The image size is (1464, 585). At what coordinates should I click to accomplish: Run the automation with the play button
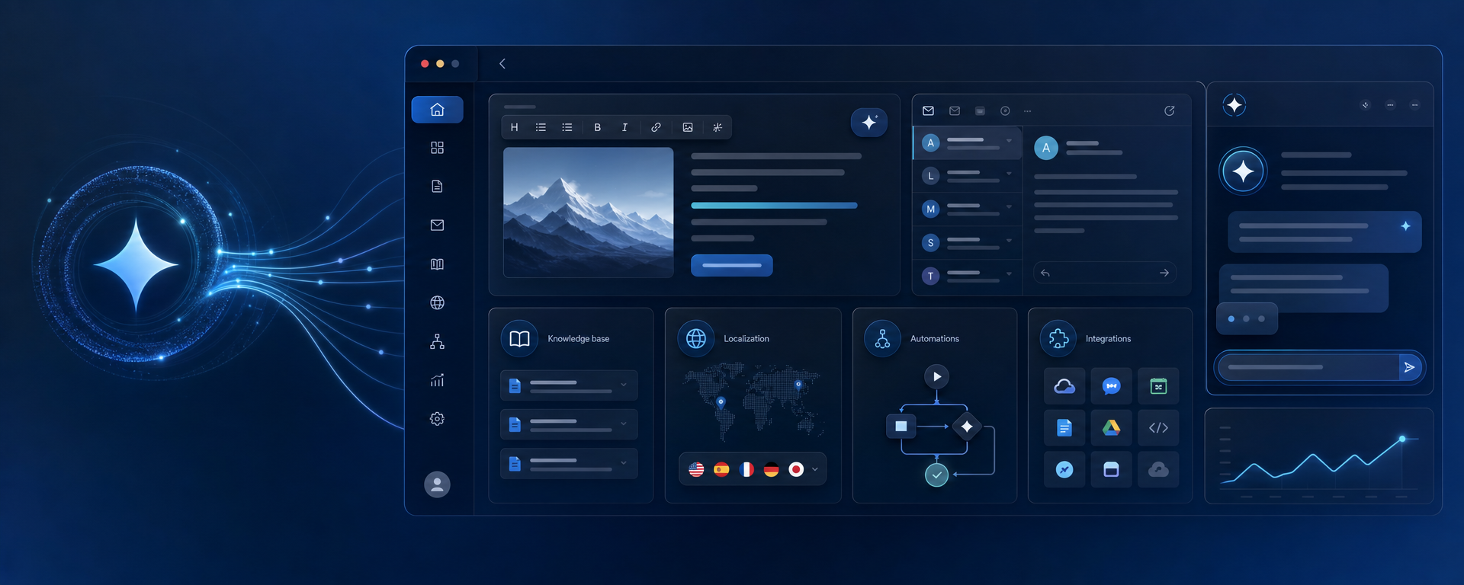[936, 376]
